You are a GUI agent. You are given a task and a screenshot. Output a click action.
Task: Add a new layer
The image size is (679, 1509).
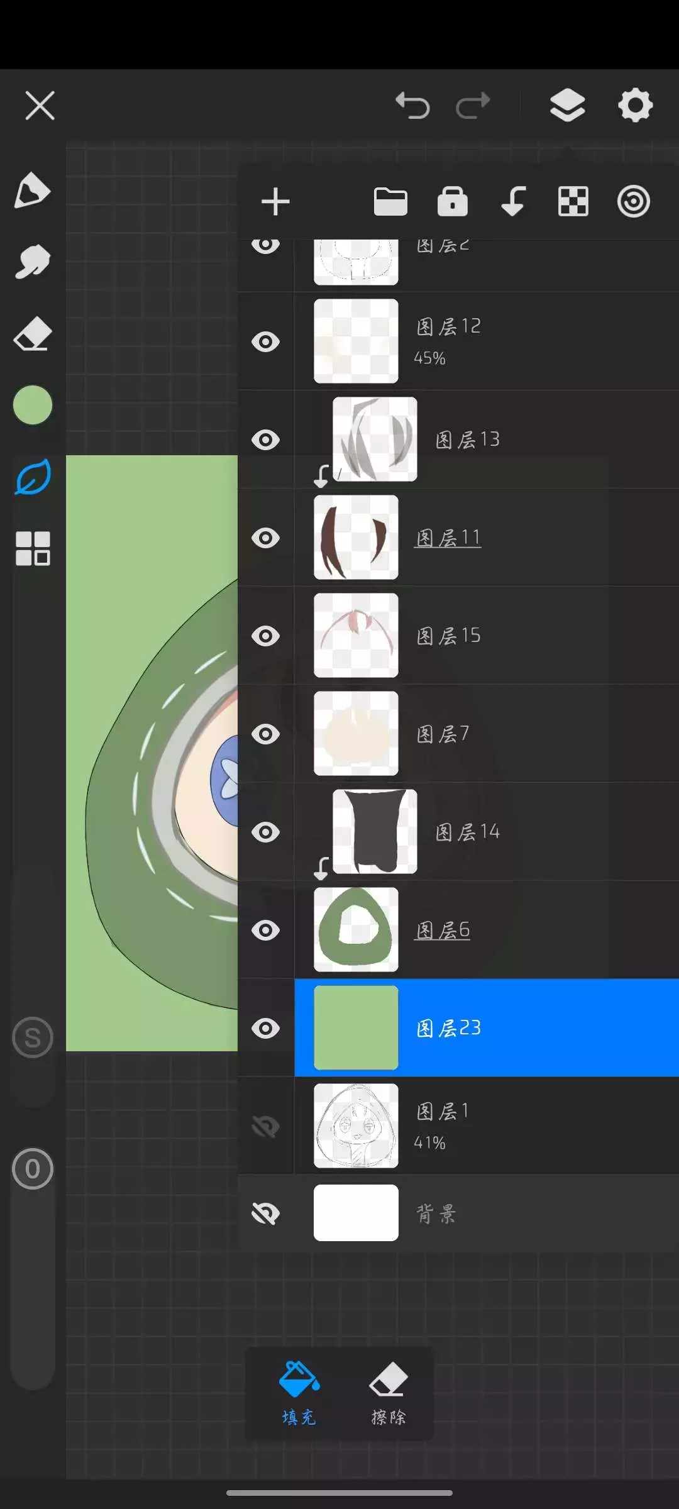275,202
